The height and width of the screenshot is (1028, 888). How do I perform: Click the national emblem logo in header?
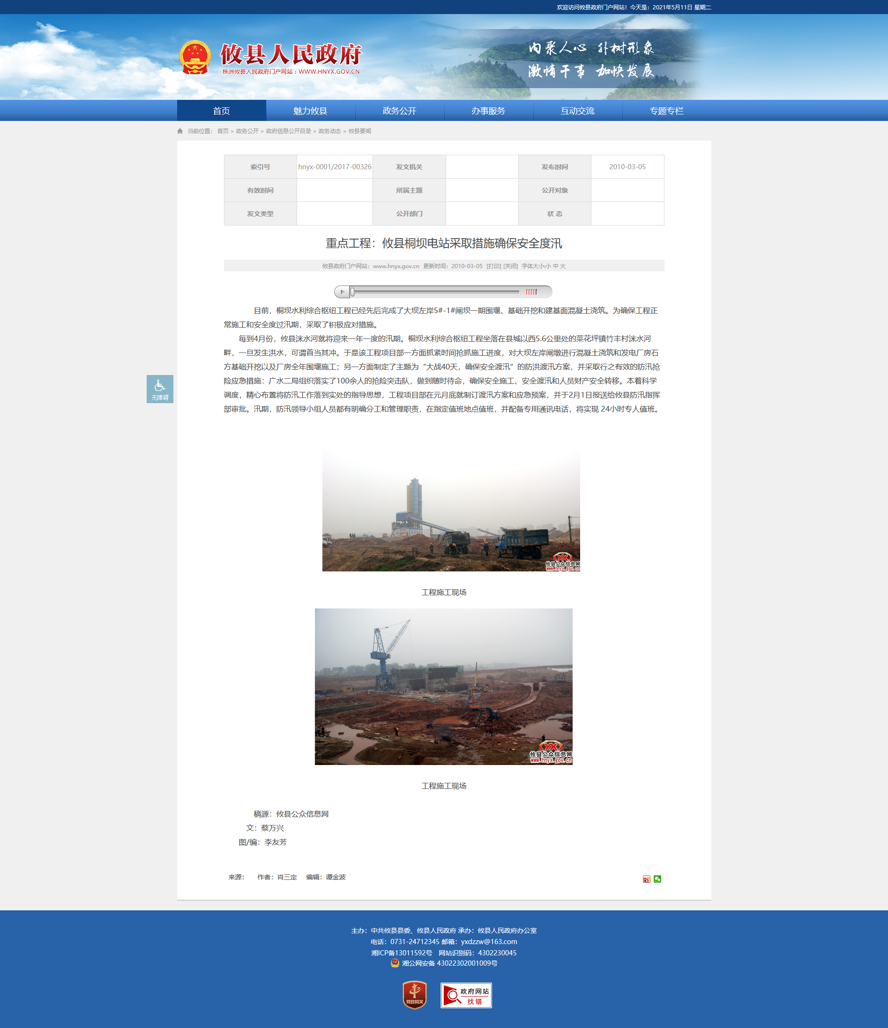point(195,58)
